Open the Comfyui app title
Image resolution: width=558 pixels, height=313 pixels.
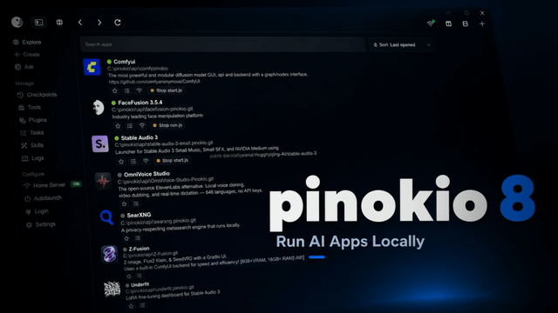tap(124, 62)
